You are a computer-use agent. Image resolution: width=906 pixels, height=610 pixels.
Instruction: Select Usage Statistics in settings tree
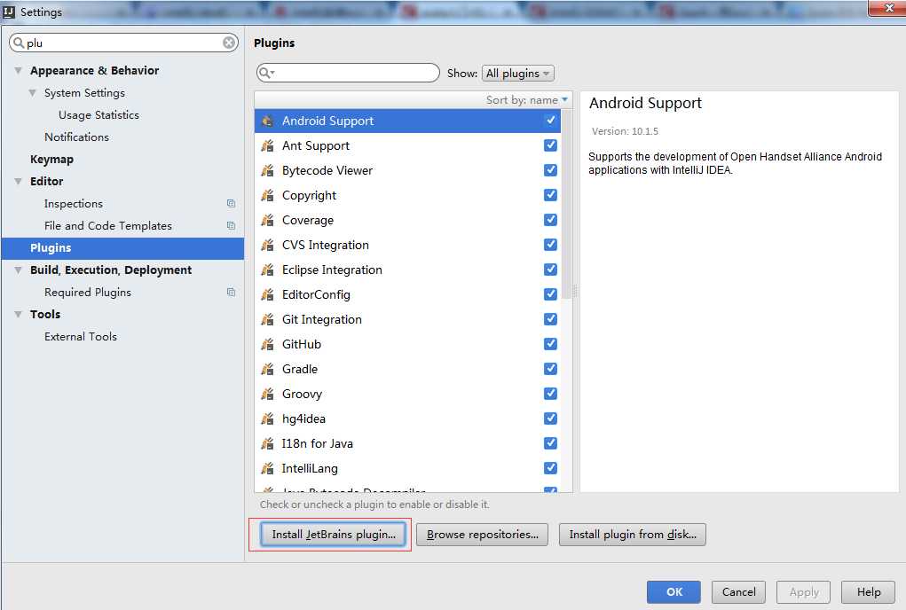tap(98, 115)
